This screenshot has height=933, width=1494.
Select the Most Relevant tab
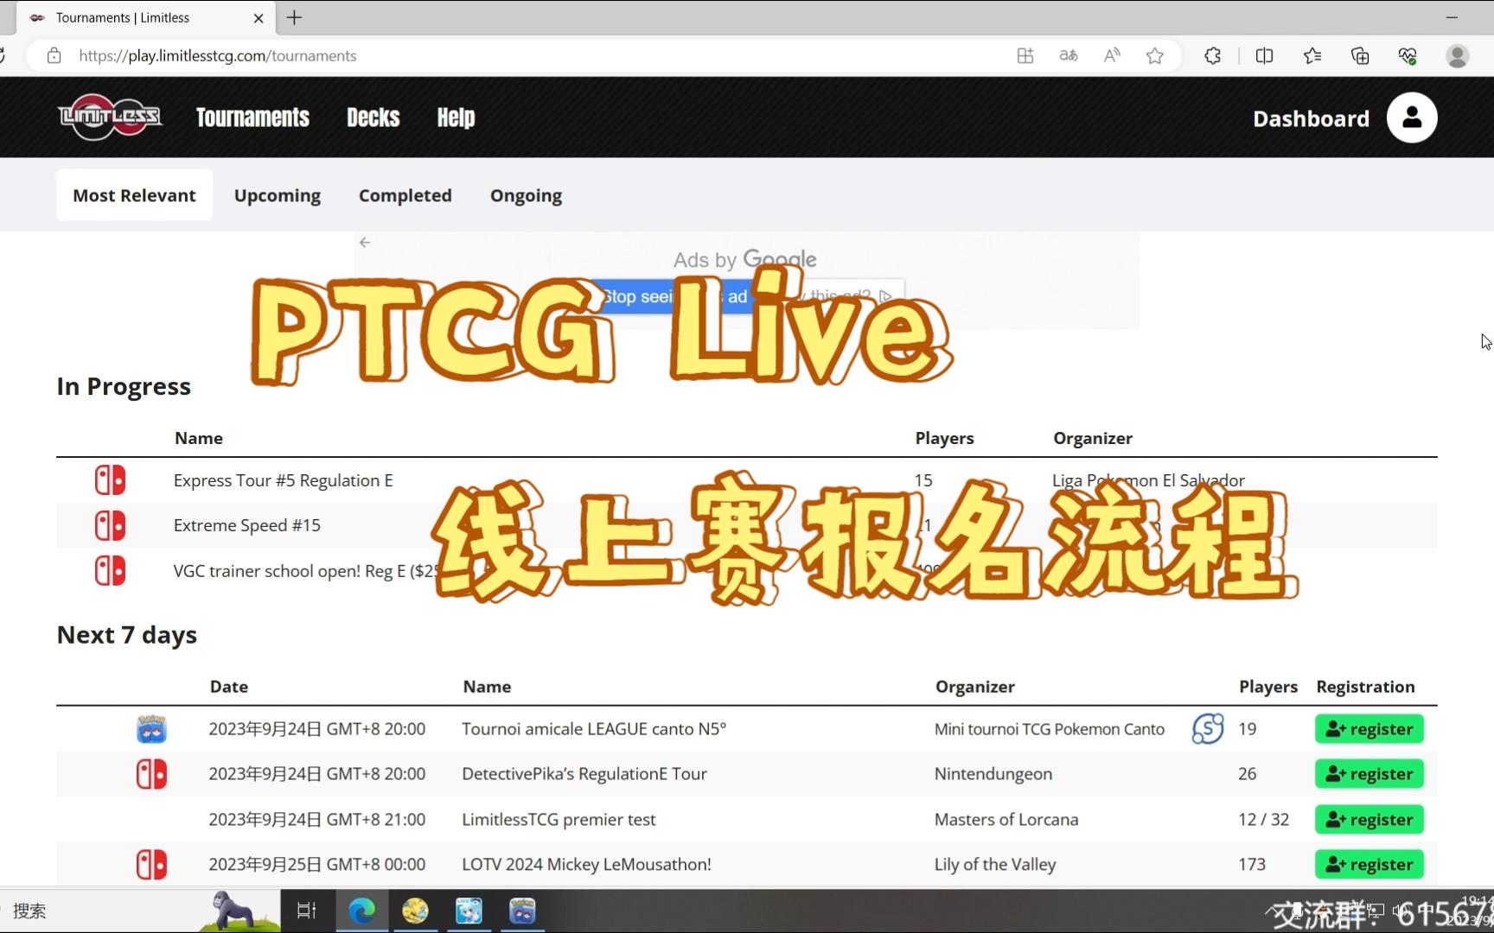(x=134, y=195)
